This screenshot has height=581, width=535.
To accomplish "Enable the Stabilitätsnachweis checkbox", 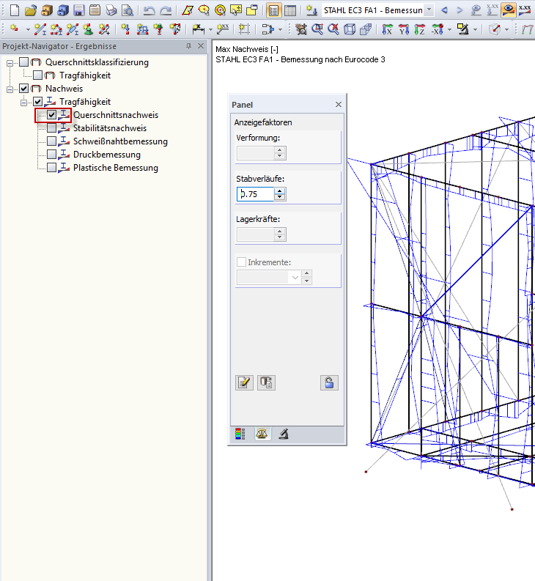I will (51, 128).
